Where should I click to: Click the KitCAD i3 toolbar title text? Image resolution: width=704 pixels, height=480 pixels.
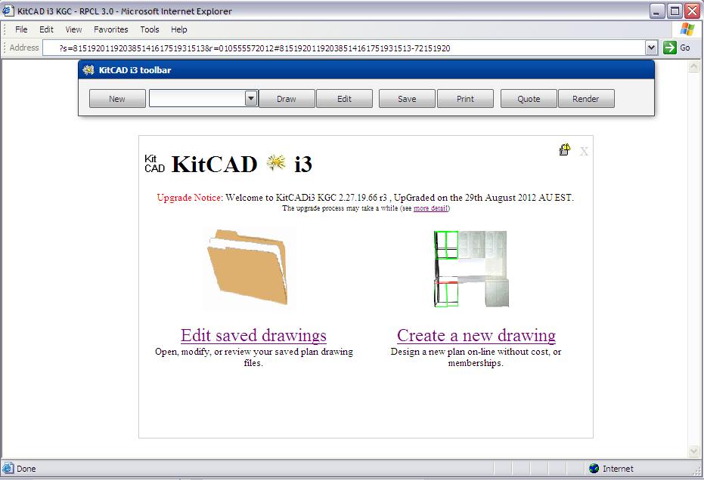click(135, 70)
